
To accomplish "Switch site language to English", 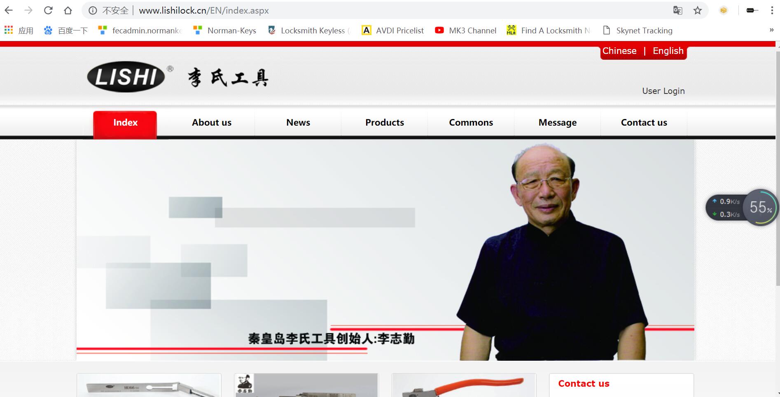I will 668,51.
